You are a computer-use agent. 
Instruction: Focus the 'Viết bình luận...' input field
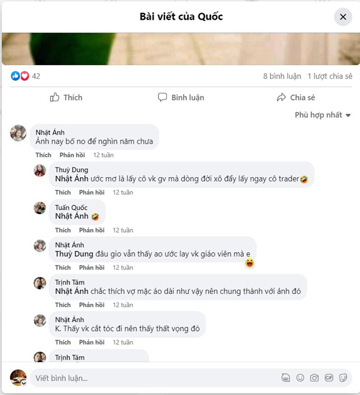[x=150, y=378]
